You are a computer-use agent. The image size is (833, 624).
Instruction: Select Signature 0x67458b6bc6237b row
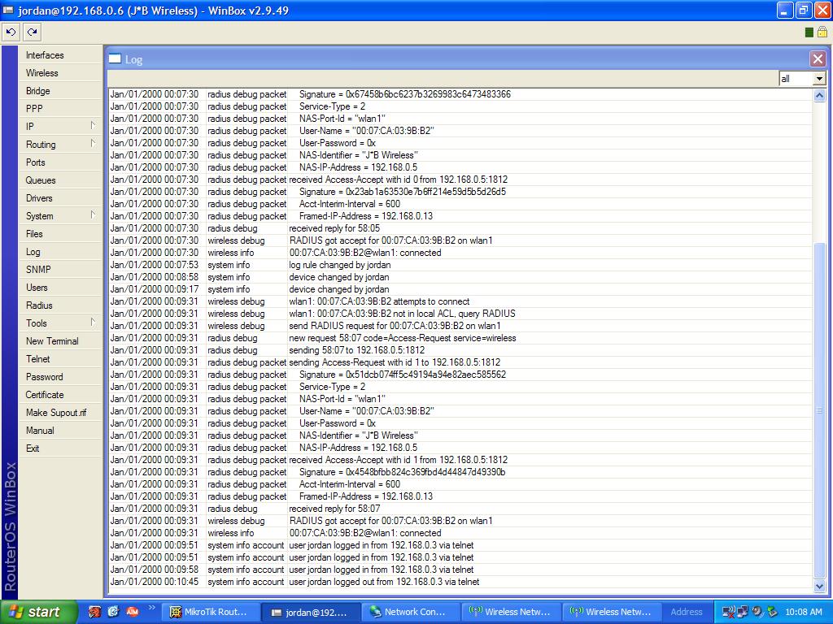(460, 94)
